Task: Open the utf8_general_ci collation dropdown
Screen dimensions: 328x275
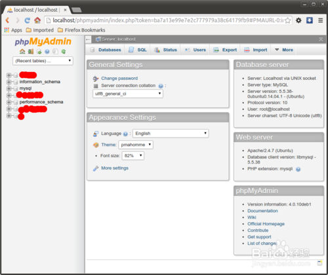Action: [x=128, y=94]
